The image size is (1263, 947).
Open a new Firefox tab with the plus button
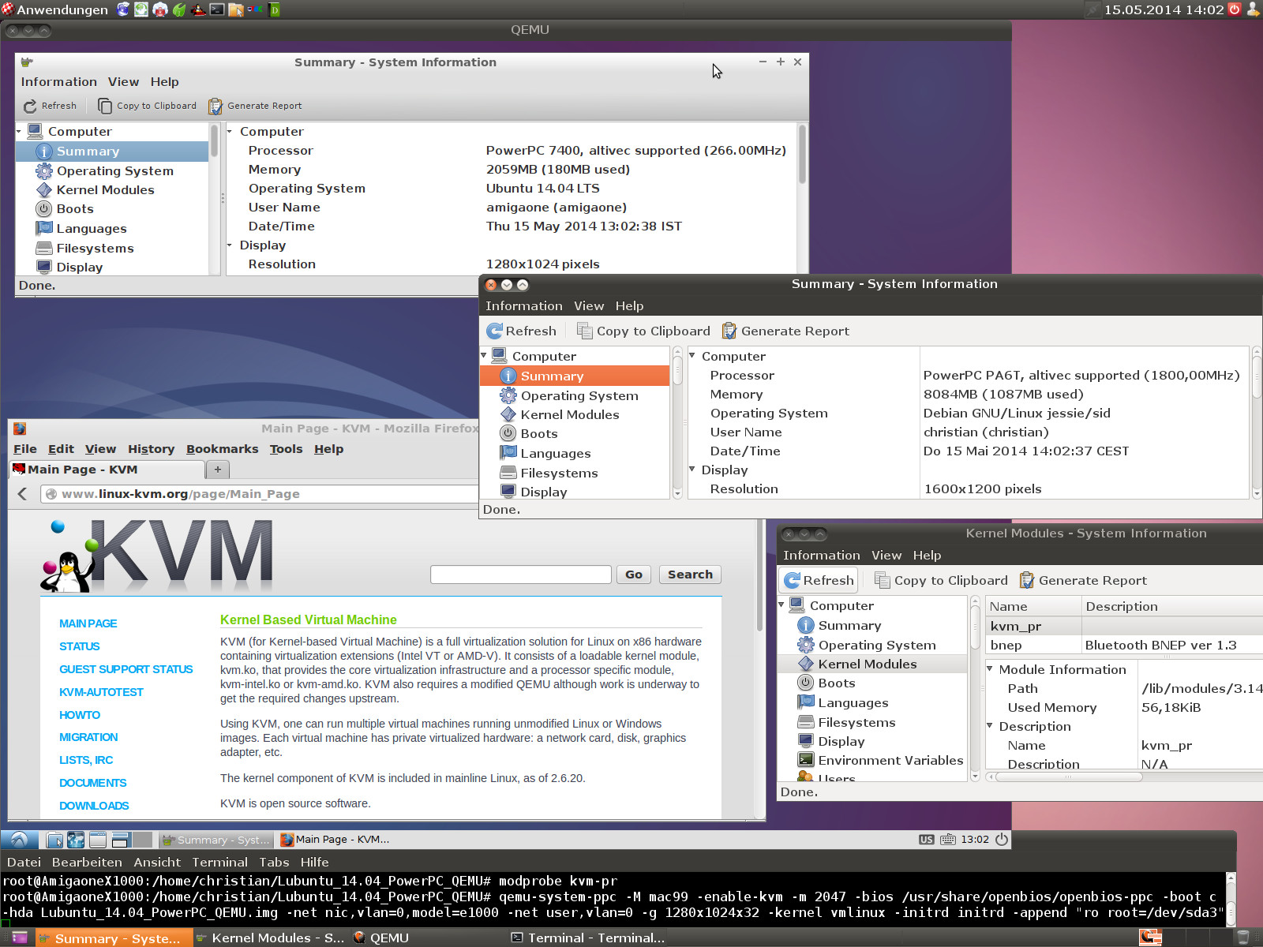point(218,470)
